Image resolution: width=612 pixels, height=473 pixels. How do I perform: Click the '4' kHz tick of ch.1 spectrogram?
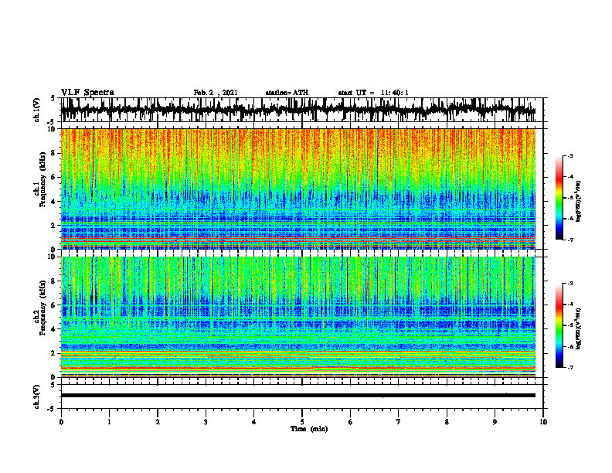point(54,202)
